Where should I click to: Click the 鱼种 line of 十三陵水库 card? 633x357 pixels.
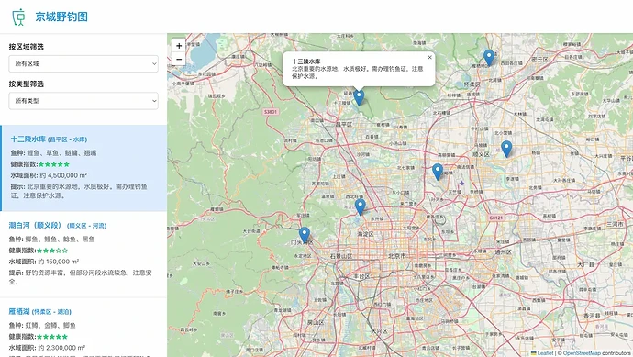click(54, 153)
